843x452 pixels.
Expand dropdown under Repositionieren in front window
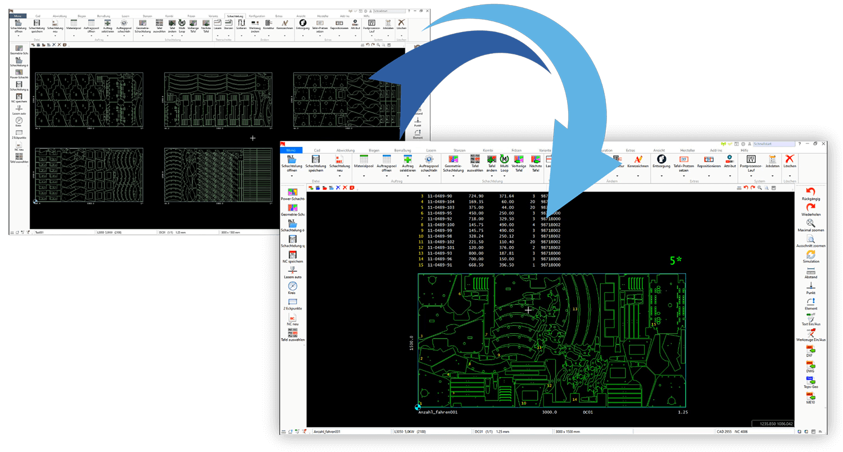click(x=709, y=176)
